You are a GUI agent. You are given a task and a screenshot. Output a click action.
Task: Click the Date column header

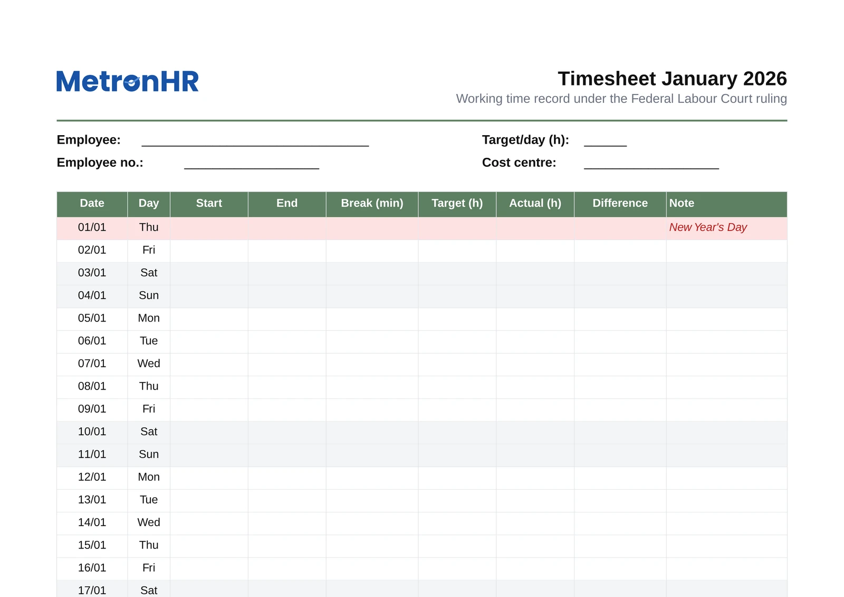tap(92, 204)
